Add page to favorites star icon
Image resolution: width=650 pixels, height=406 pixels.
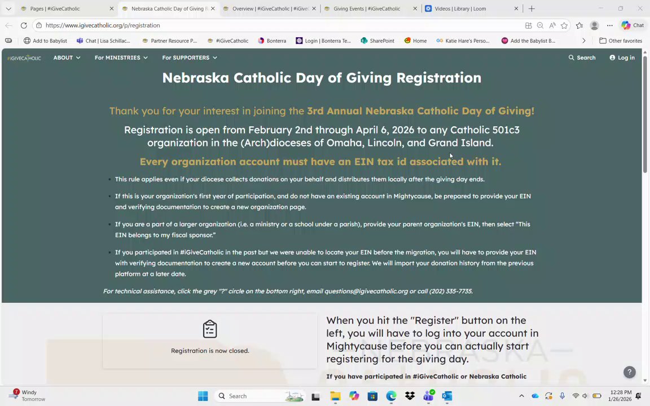[564, 25]
